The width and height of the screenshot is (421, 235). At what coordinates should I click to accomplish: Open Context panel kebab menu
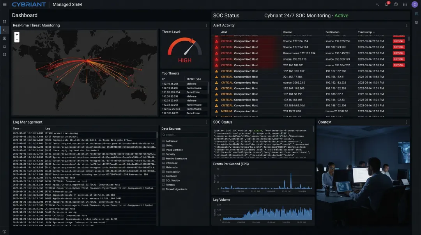click(407, 122)
